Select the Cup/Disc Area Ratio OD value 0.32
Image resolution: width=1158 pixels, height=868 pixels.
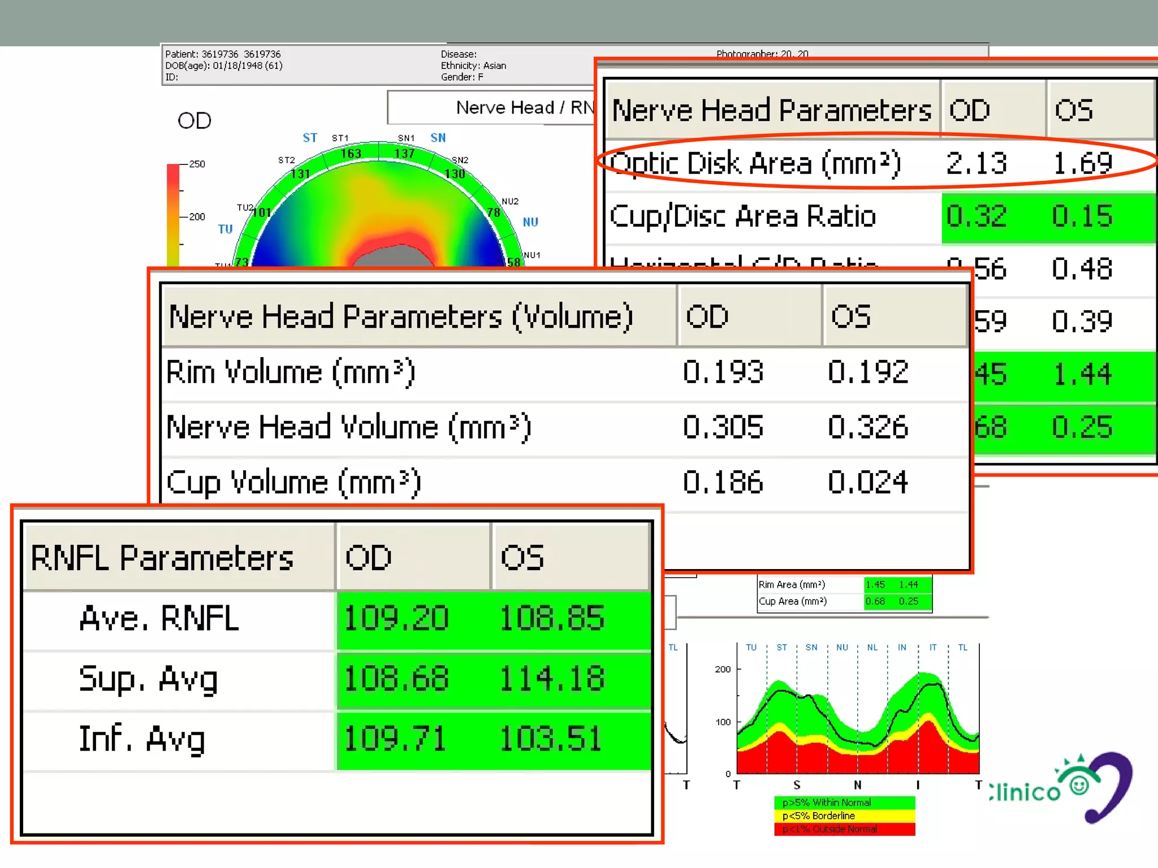point(976,216)
